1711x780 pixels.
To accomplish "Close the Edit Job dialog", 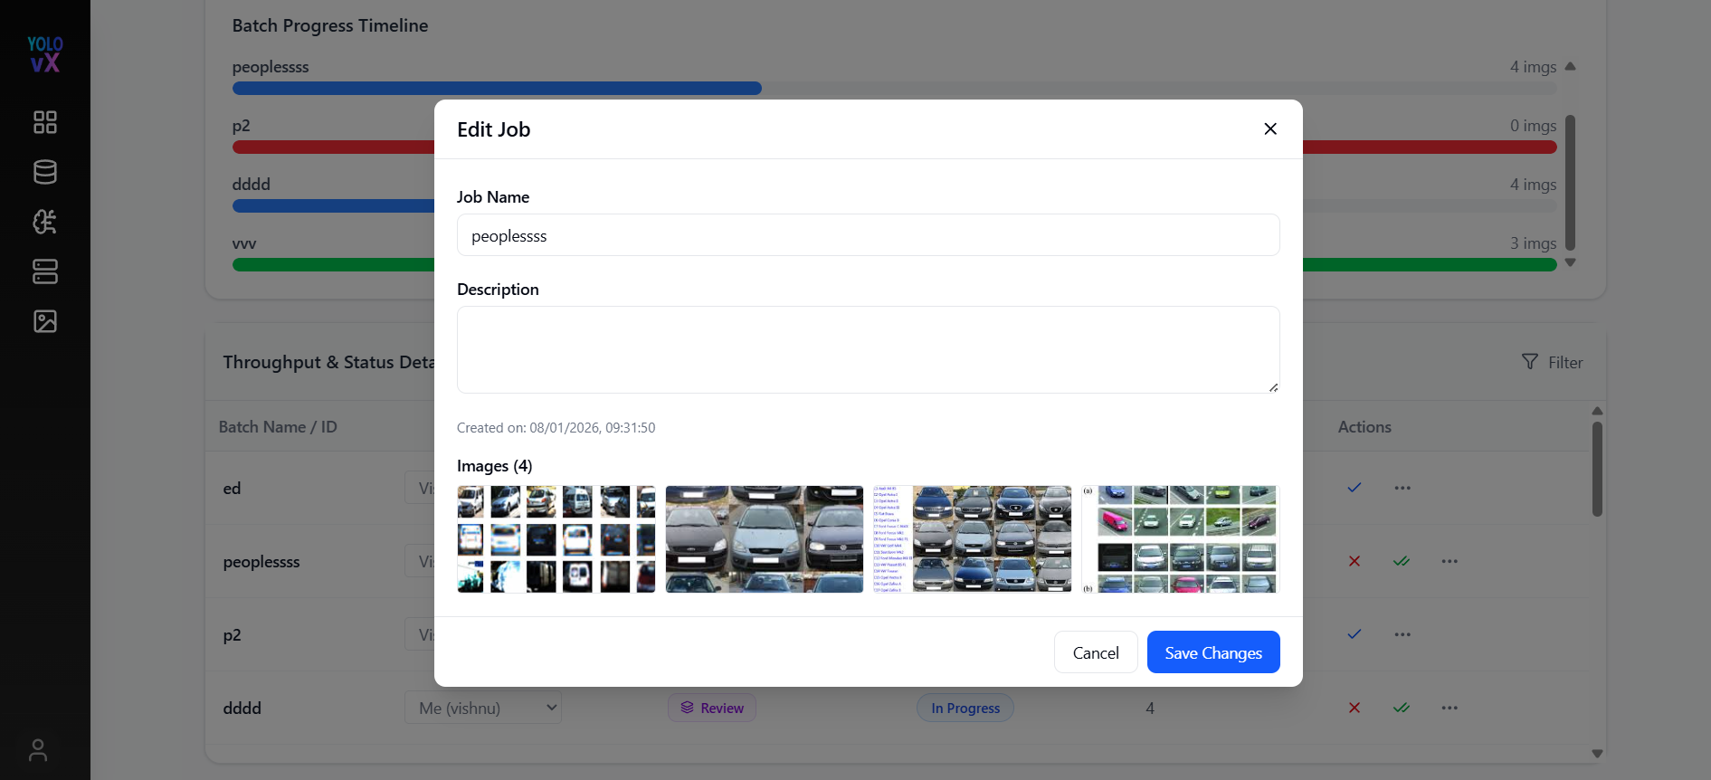I will click(1270, 129).
